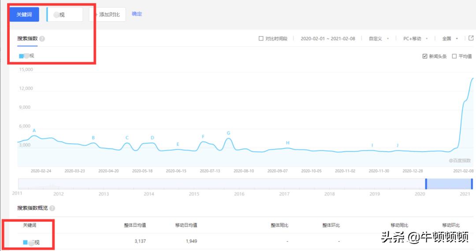Click the 1,949 mobile daily average value
The height and width of the screenshot is (251, 476).
click(192, 241)
